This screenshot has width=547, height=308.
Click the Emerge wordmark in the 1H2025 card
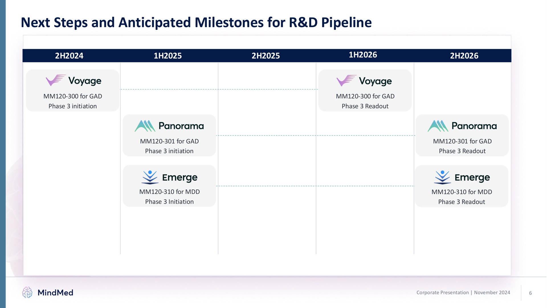coord(180,178)
